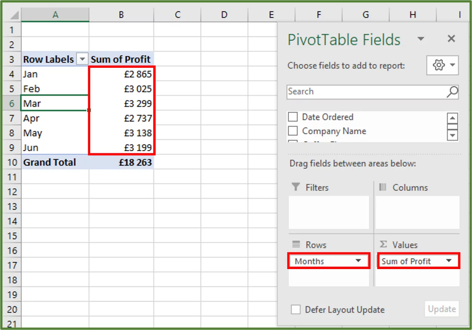Screen dimensions: 472x330
Task: Click the search magnifier icon in the fields pane
Action: [452, 92]
